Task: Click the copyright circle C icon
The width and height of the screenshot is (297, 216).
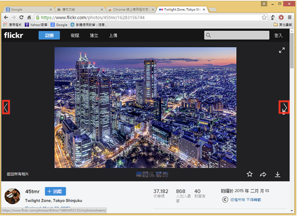Action: (225, 199)
